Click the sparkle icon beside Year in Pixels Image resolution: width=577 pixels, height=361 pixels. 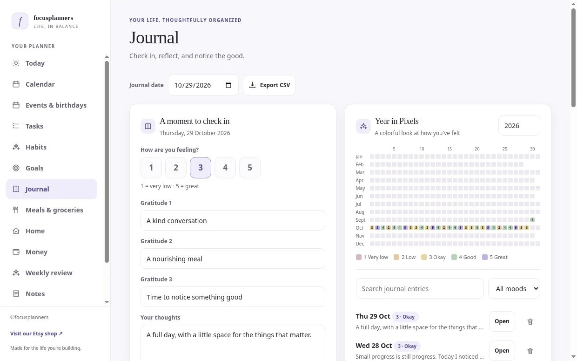363,126
